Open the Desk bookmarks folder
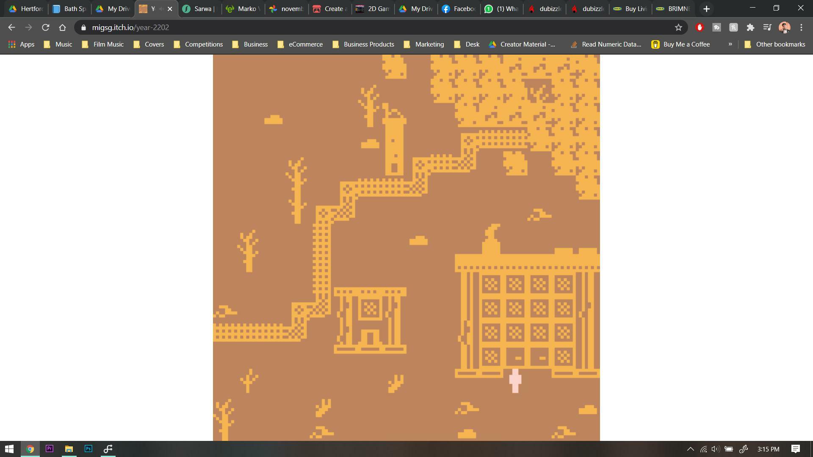 (467, 44)
